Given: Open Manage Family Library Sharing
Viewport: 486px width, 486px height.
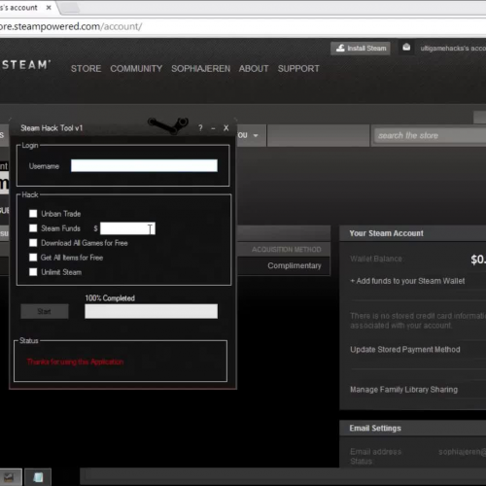Looking at the screenshot, I should point(403,390).
